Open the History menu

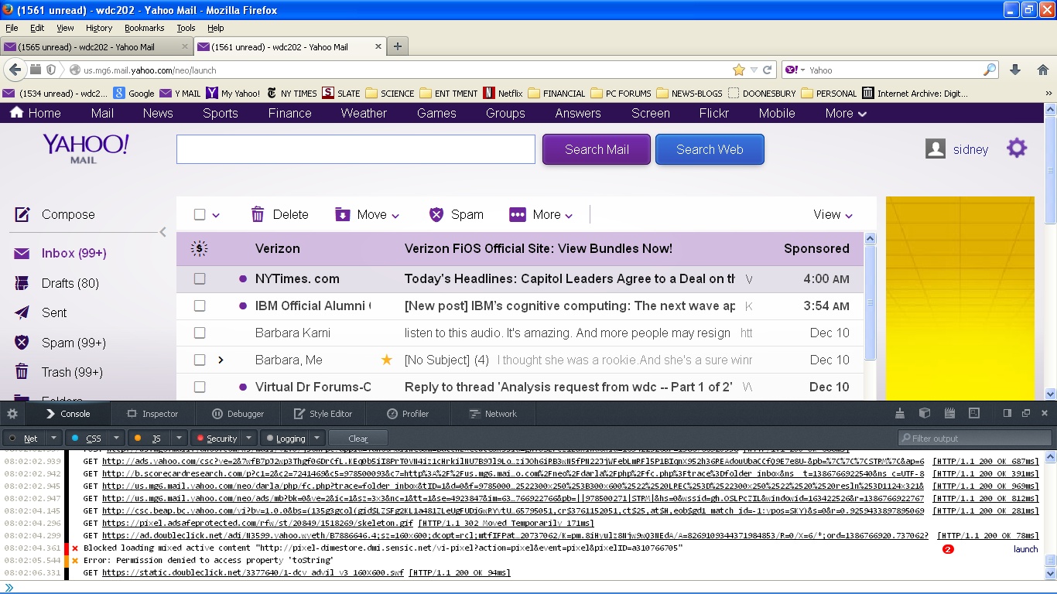[x=99, y=28]
